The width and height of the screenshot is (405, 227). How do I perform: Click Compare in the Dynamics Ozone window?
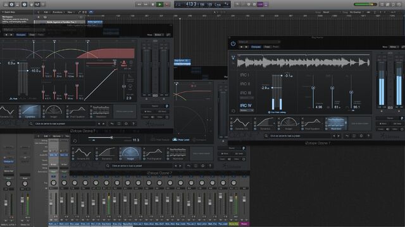point(21,35)
